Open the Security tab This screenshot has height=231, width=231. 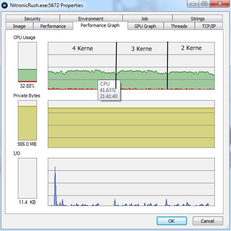click(x=32, y=19)
